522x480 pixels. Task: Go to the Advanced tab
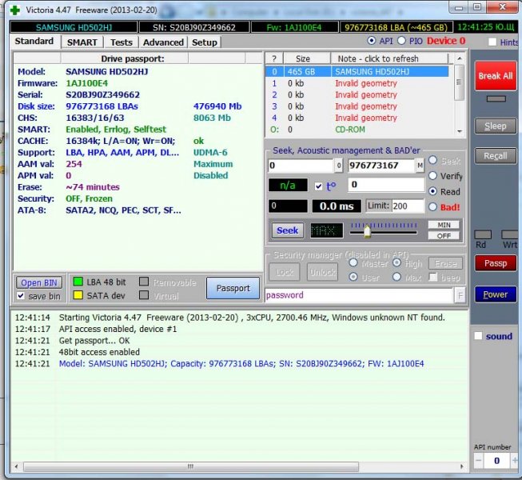click(163, 42)
